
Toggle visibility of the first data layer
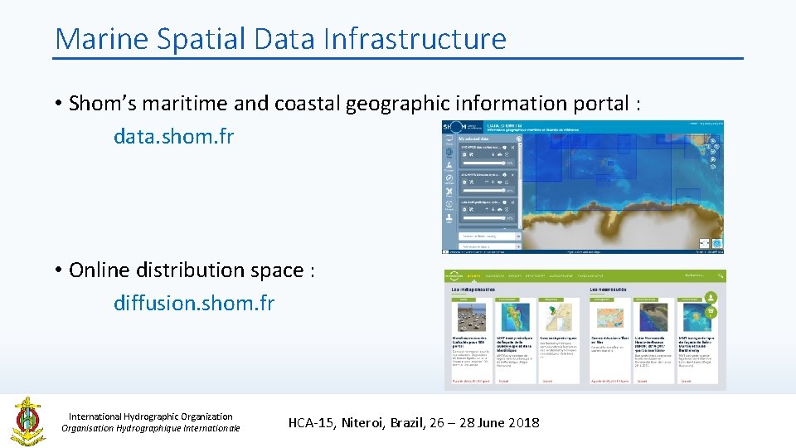point(464,155)
